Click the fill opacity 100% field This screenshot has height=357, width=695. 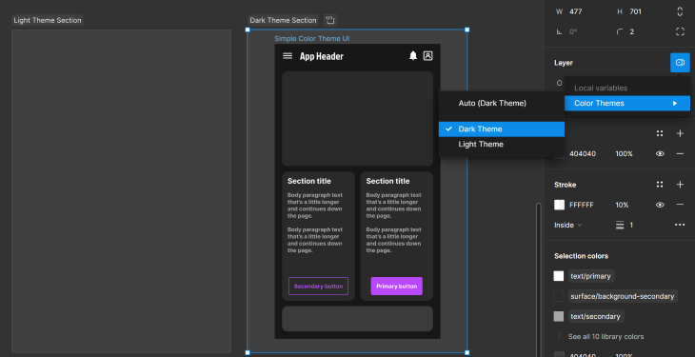[624, 154]
